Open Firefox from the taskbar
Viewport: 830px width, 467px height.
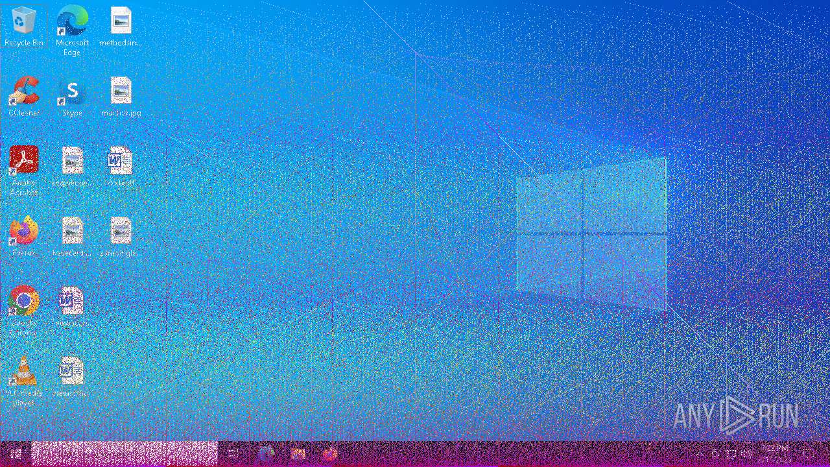tap(329, 454)
